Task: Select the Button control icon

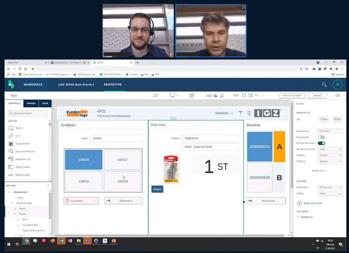Action: (11, 128)
